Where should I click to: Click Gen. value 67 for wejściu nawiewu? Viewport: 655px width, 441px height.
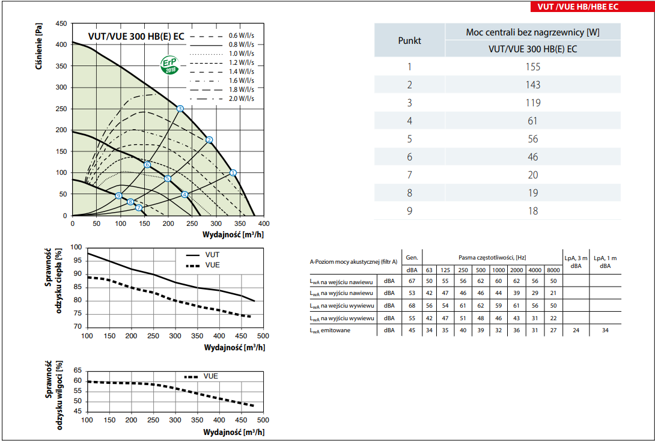pyautogui.click(x=412, y=281)
